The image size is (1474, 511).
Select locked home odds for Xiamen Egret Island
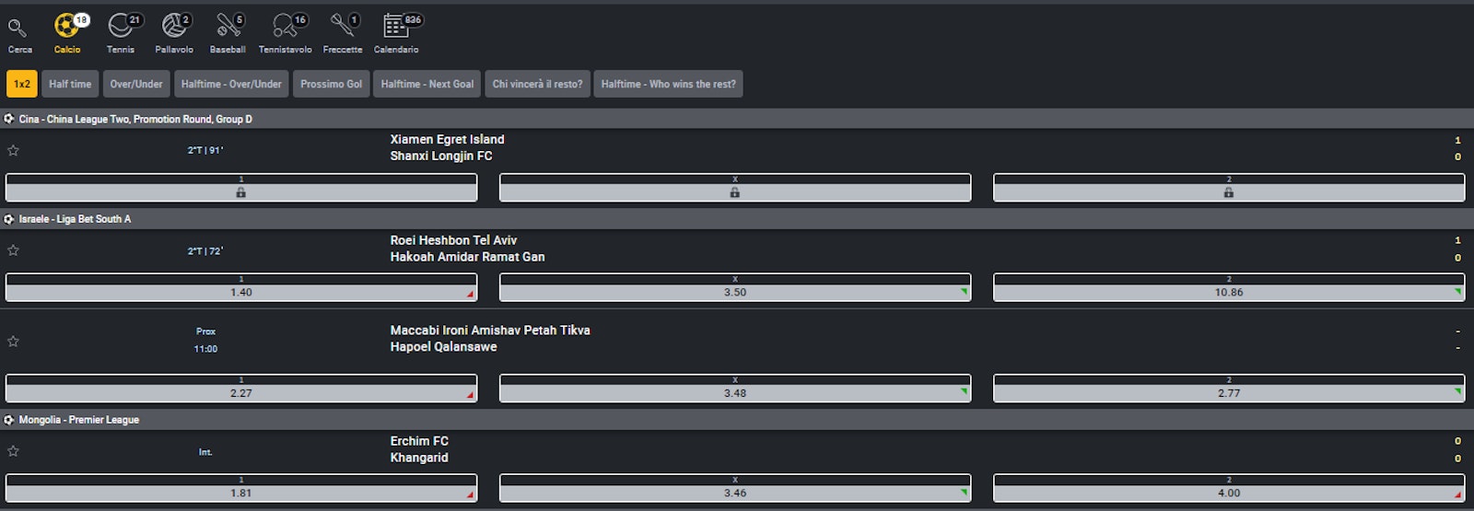click(x=241, y=188)
